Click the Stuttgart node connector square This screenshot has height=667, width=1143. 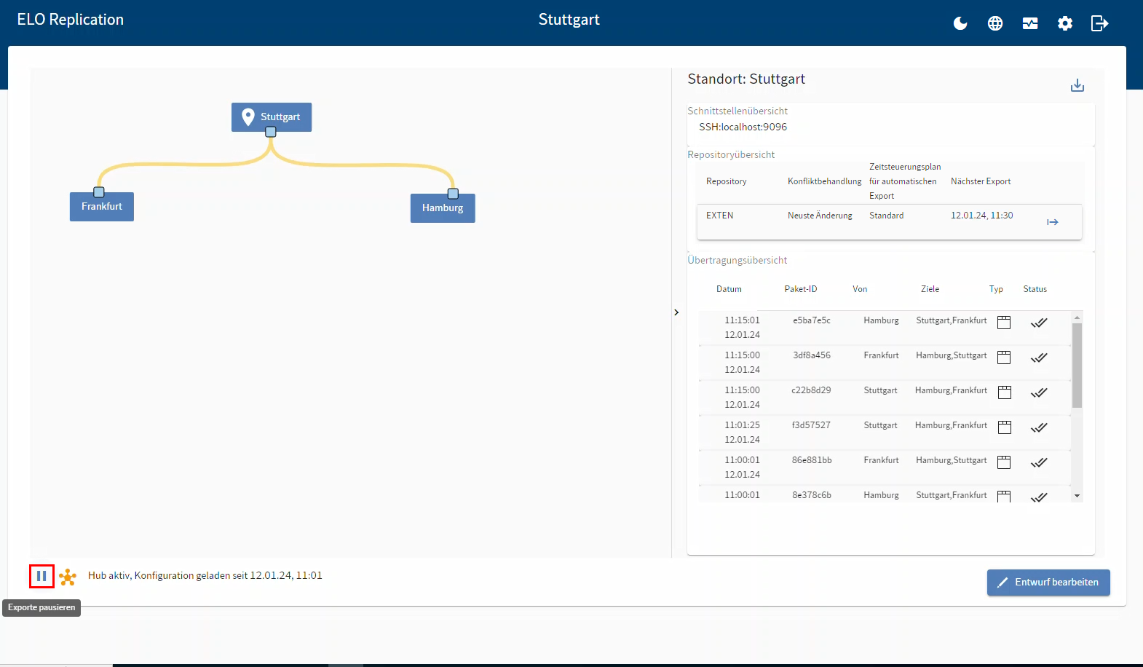271,132
